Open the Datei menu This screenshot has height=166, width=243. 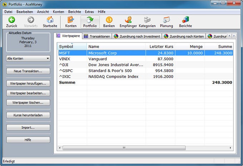[x=8, y=12]
